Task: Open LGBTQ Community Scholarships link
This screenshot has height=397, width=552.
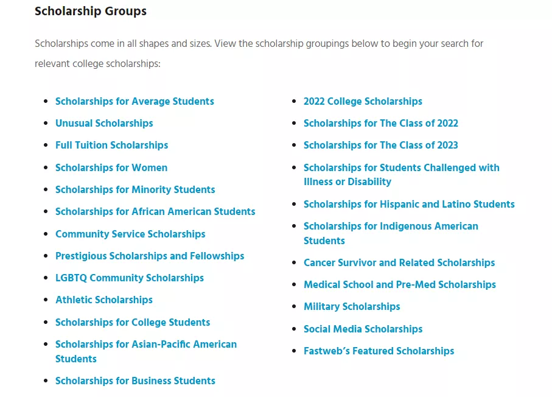Action: point(130,278)
